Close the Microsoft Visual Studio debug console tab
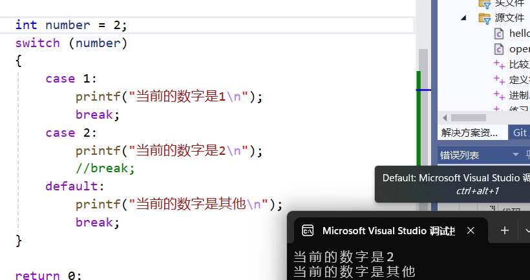The width and height of the screenshot is (530, 280). tap(471, 231)
